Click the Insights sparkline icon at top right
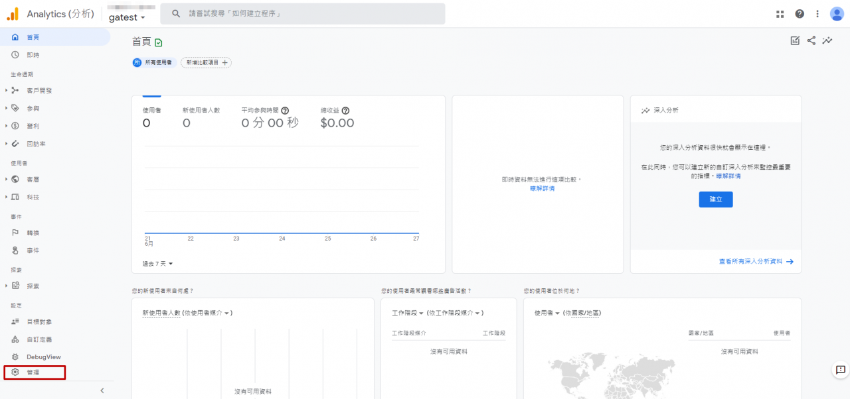The height and width of the screenshot is (399, 850). [x=827, y=41]
